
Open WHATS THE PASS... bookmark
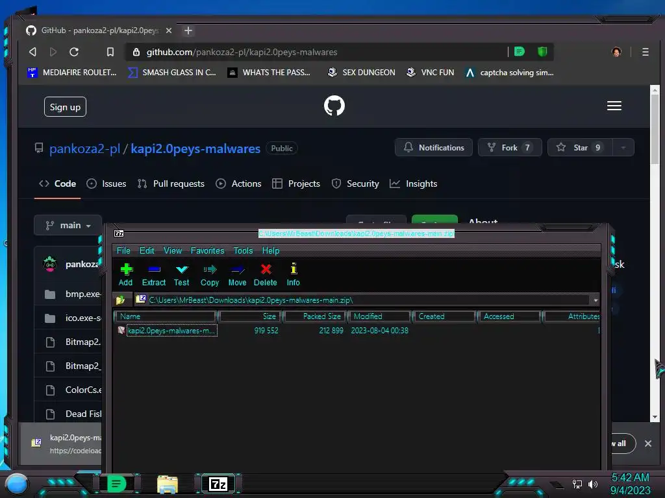pyautogui.click(x=269, y=73)
